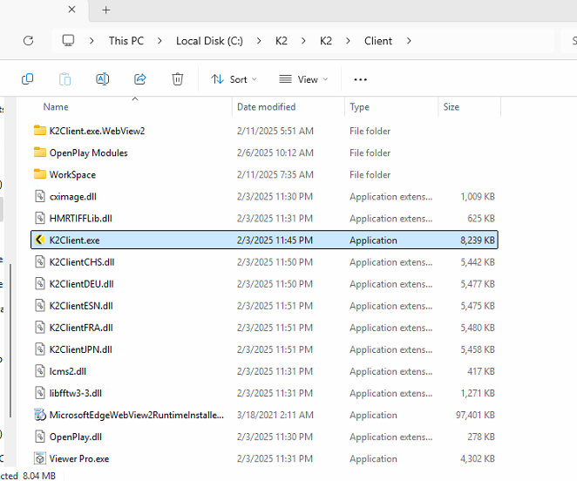Open a new tab with plus button
The width and height of the screenshot is (577, 481).
tap(106, 10)
